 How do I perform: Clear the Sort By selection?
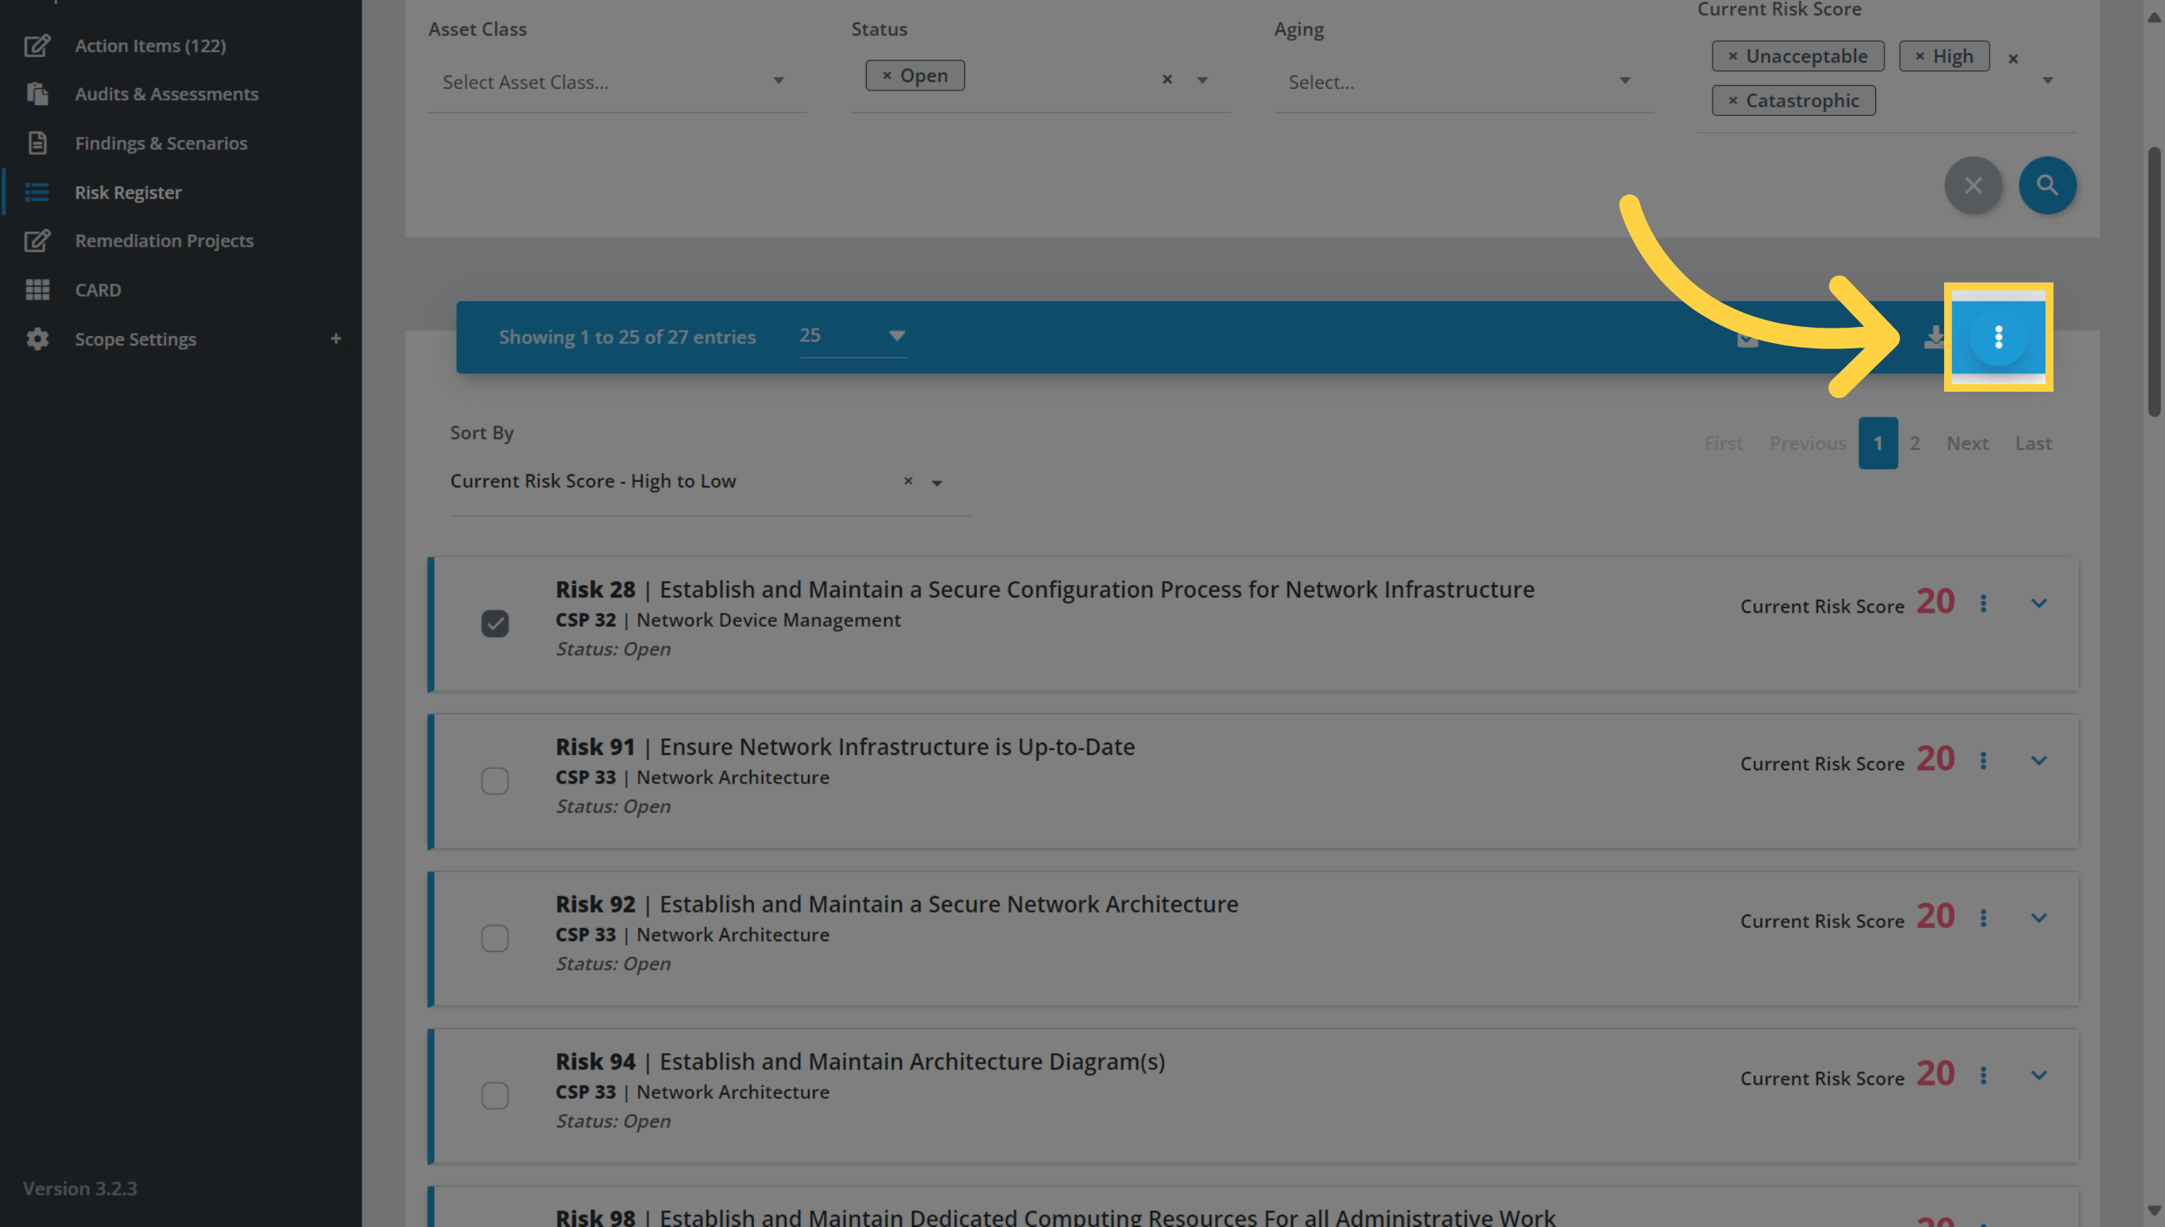908,481
